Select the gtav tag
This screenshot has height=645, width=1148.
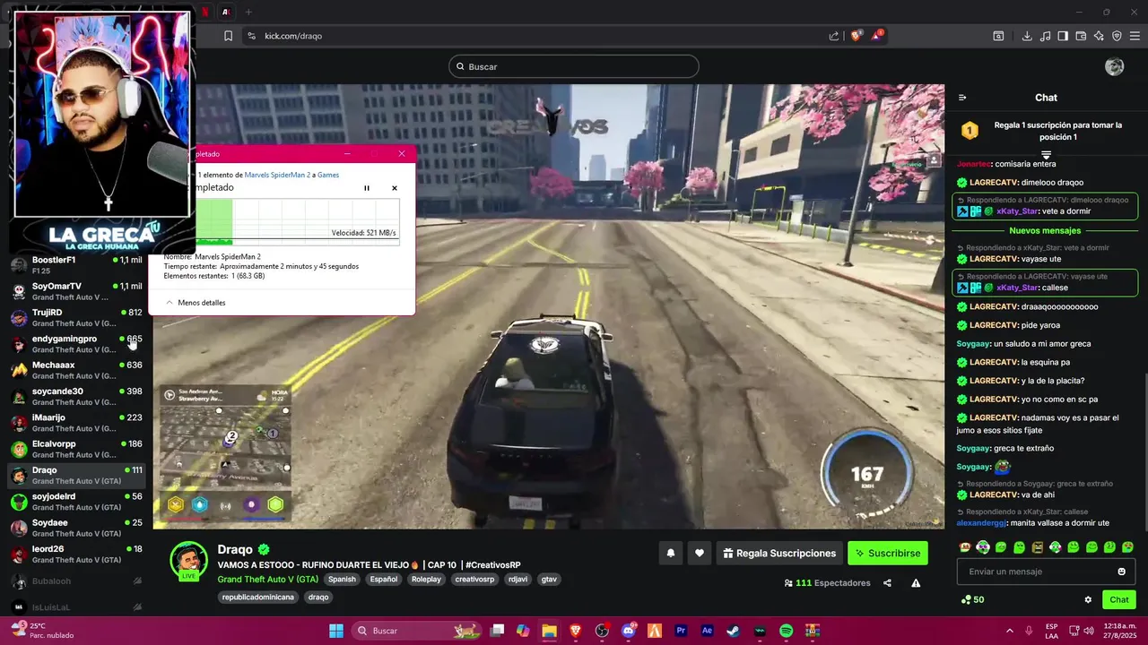coord(549,580)
